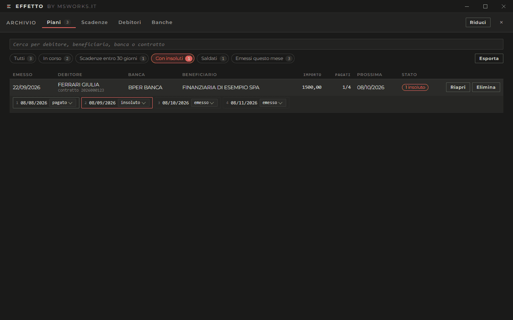
Task: Focus the search field for debitore or banca
Action: [256, 44]
